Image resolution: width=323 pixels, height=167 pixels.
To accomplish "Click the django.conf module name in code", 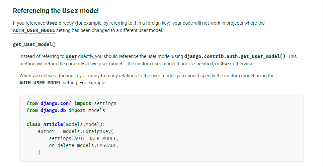I will tap(56, 103).
